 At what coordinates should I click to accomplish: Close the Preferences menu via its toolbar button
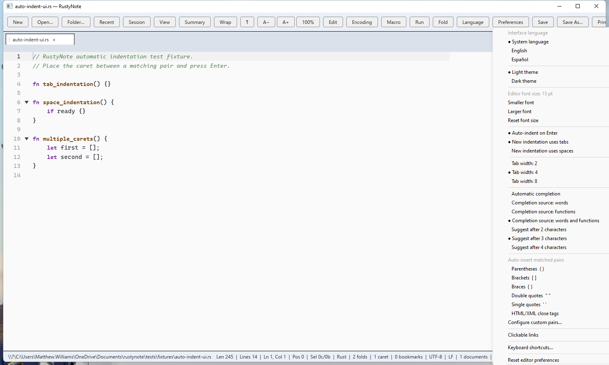click(x=511, y=22)
